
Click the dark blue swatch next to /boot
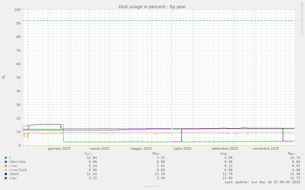tap(6, 174)
